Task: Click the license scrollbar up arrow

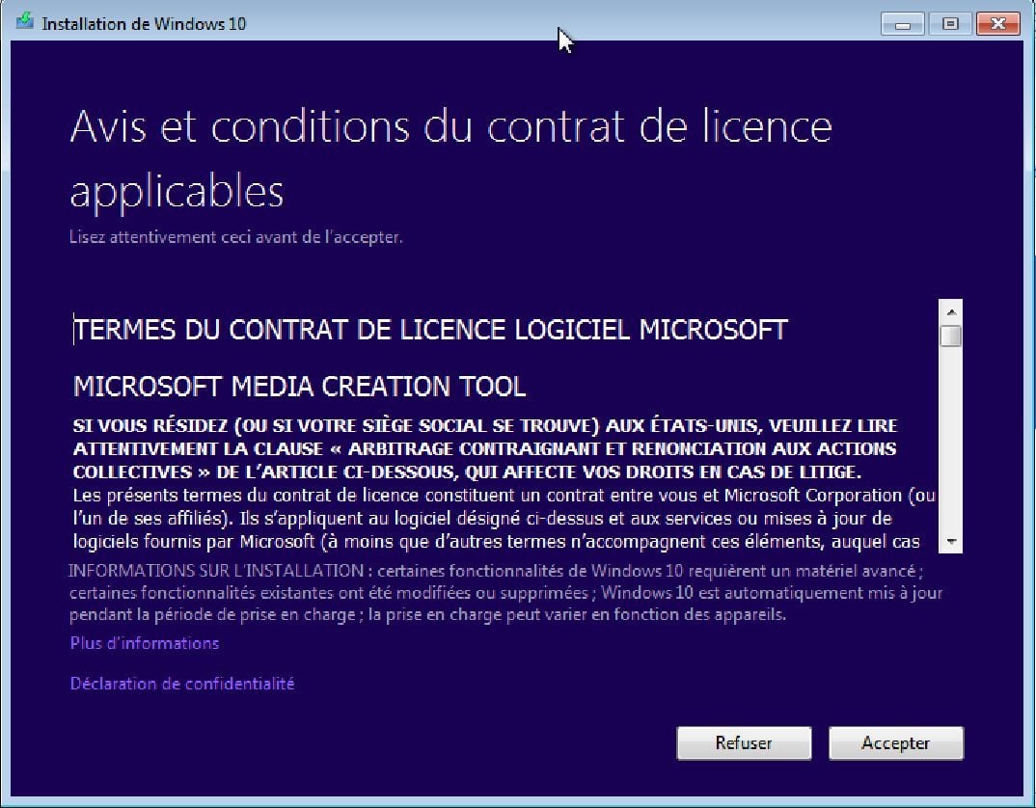Action: [x=951, y=311]
